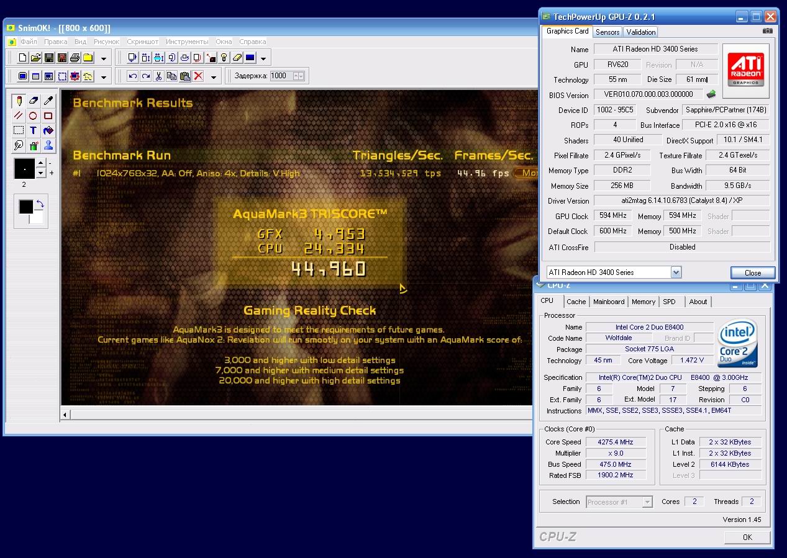
Task: Redo the last undone action
Action: click(x=145, y=76)
